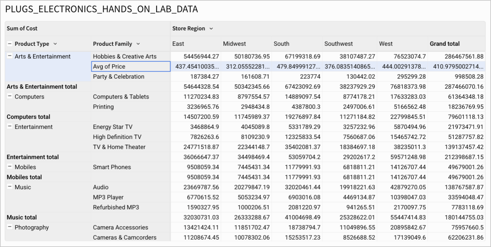Viewport: 491px width, 247px height.
Task: Collapse the Music group minus icon
Action: click(10, 187)
